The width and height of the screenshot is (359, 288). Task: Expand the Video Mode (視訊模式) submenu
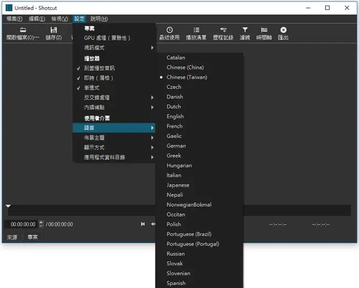[114, 48]
